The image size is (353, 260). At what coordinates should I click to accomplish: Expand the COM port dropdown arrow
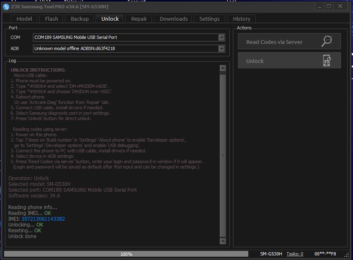[221, 37]
